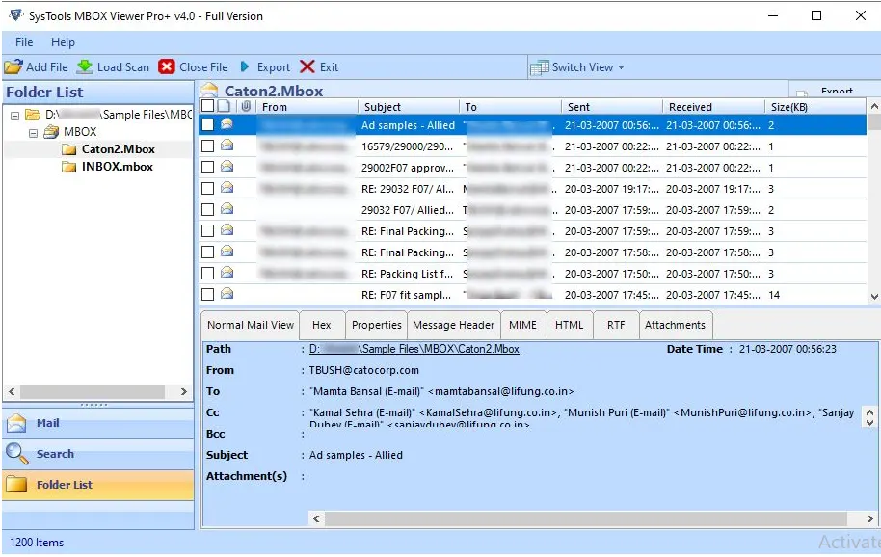Screen dimensions: 881x557
Task: Check the box for Ad samples - Allied email
Action: tap(208, 124)
